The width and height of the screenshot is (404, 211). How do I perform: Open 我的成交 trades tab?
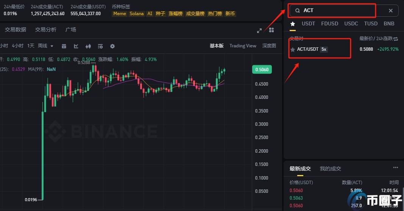(330, 169)
